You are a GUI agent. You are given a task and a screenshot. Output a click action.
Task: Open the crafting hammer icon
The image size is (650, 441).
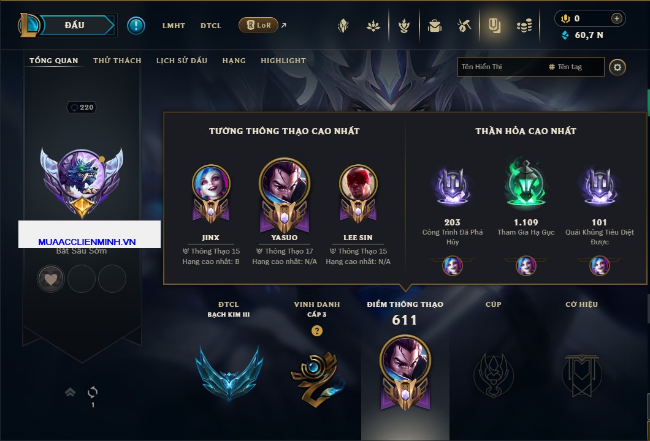point(464,26)
